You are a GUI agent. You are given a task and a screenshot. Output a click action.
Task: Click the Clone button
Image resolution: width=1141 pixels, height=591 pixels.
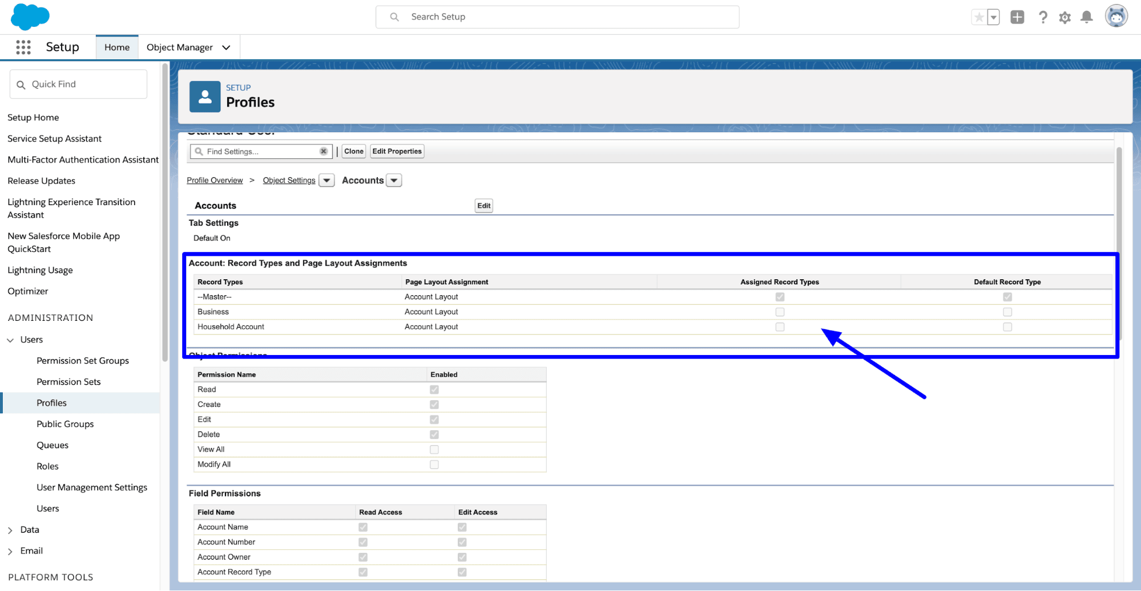(354, 151)
